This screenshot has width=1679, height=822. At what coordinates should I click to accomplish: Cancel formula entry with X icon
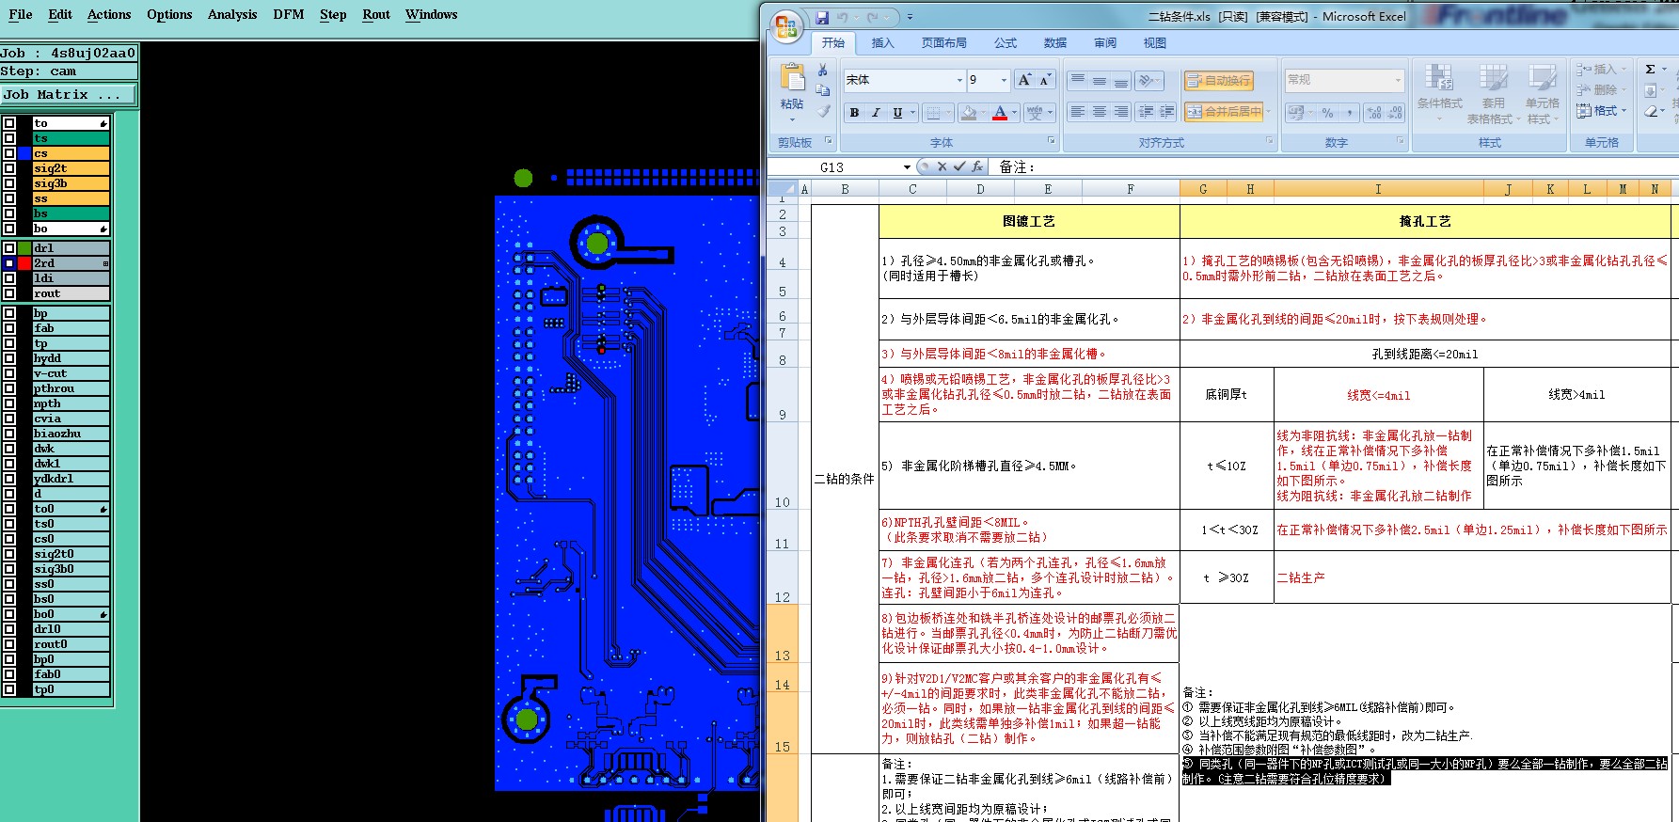point(942,166)
